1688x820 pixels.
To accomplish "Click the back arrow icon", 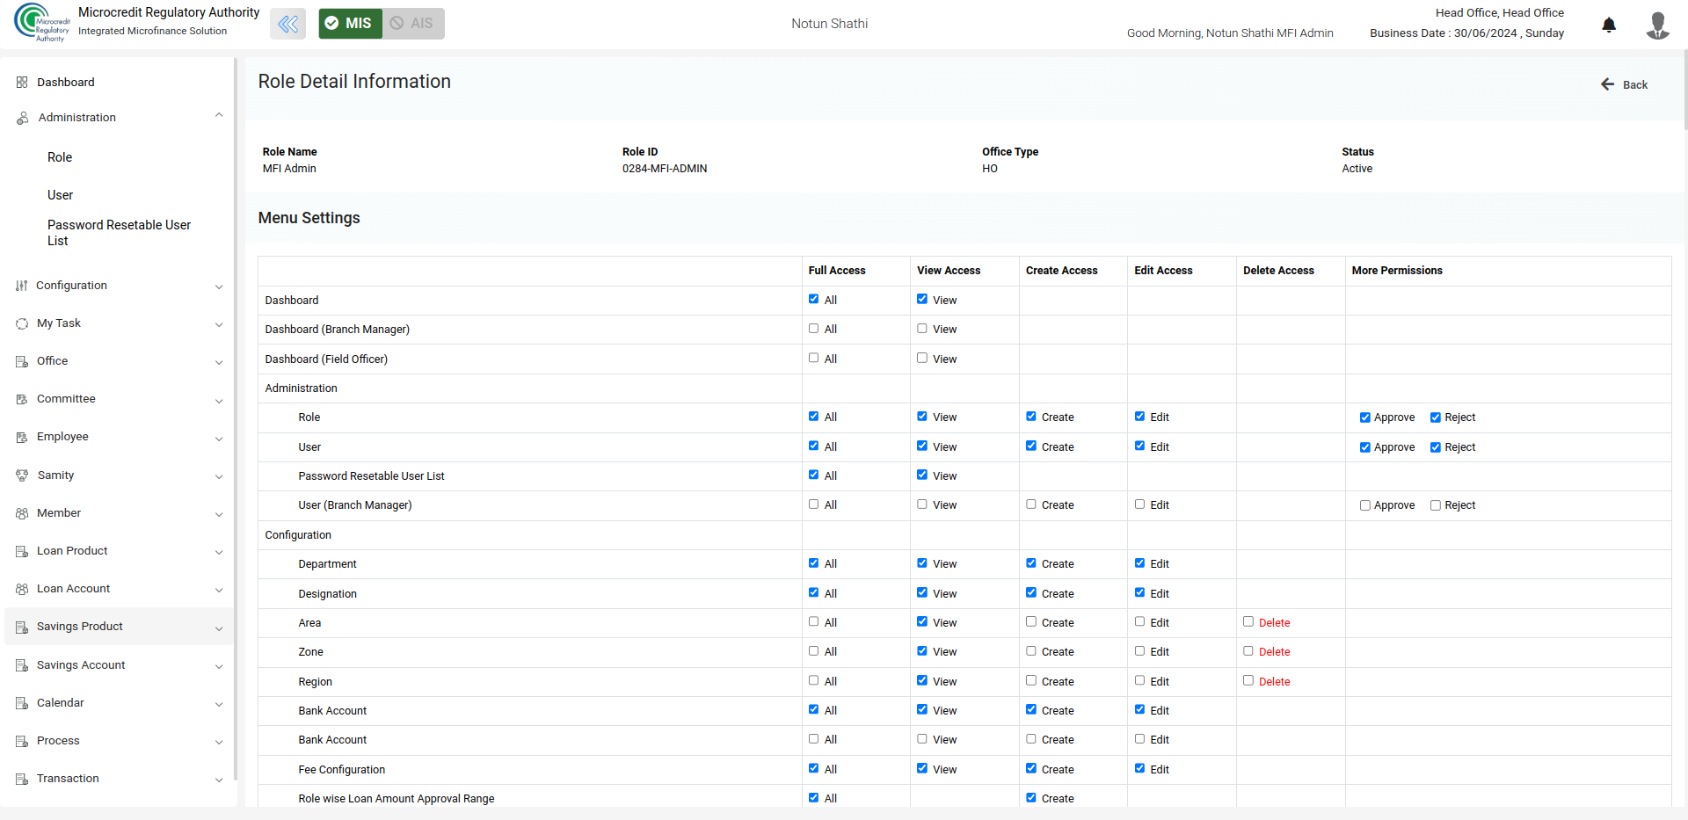I will pos(1607,84).
